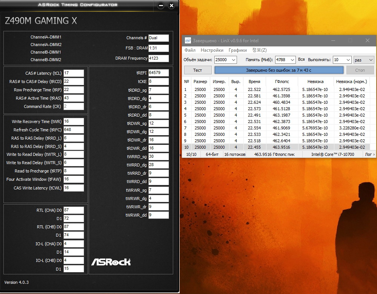Click the 5.676953e-10 residual value

[315, 128]
